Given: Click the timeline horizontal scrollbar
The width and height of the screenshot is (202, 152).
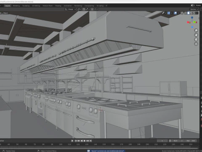Looking at the screenshot, I should click(99, 148).
